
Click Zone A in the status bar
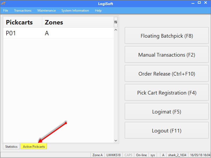(98, 155)
